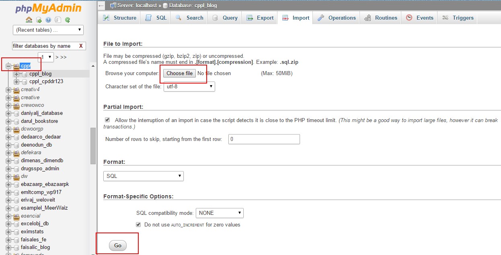Click the cppl_blog database icon
Image resolution: width=501 pixels, height=255 pixels.
tap(25, 74)
